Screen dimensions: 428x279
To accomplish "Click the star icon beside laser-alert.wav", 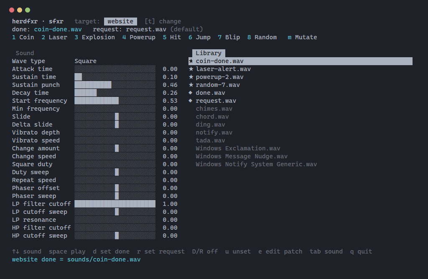I will 191,69.
